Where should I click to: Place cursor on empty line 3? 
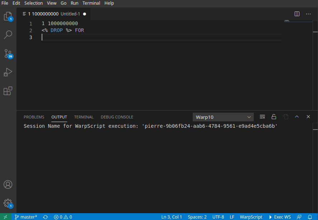click(x=161, y=37)
